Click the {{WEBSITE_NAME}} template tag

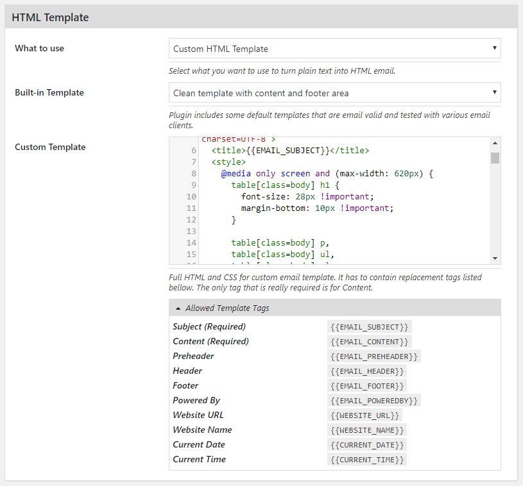coord(366,430)
